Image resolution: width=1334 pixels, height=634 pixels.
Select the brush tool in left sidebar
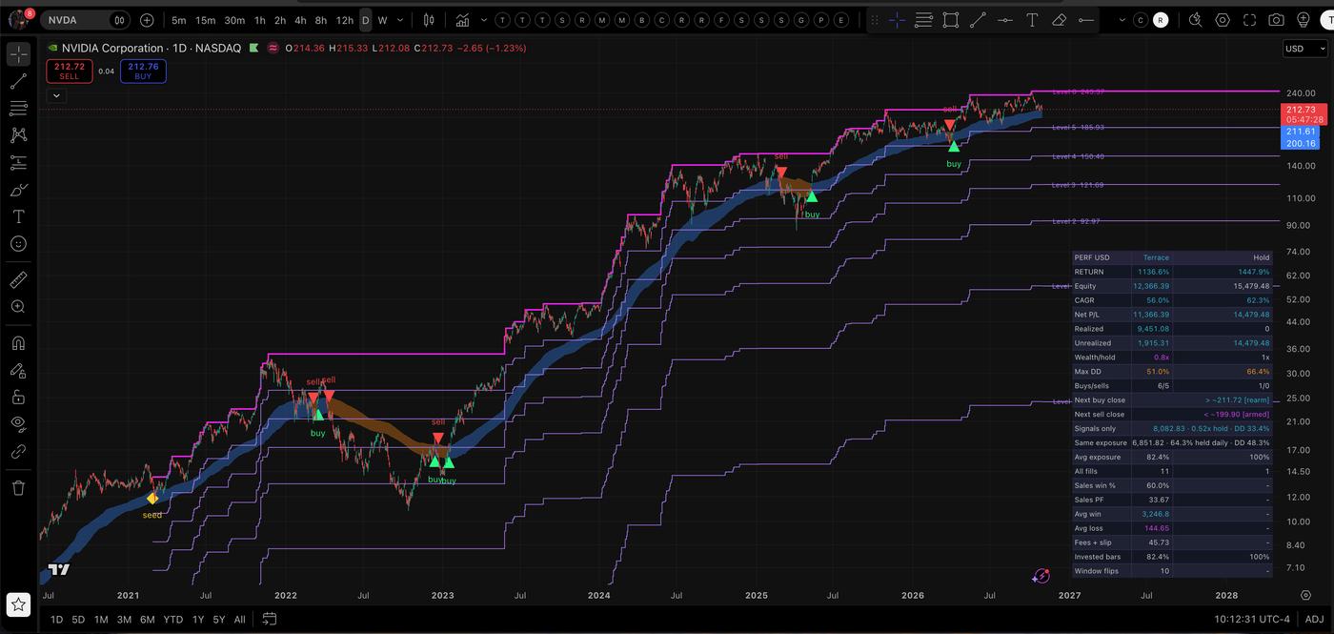(18, 190)
